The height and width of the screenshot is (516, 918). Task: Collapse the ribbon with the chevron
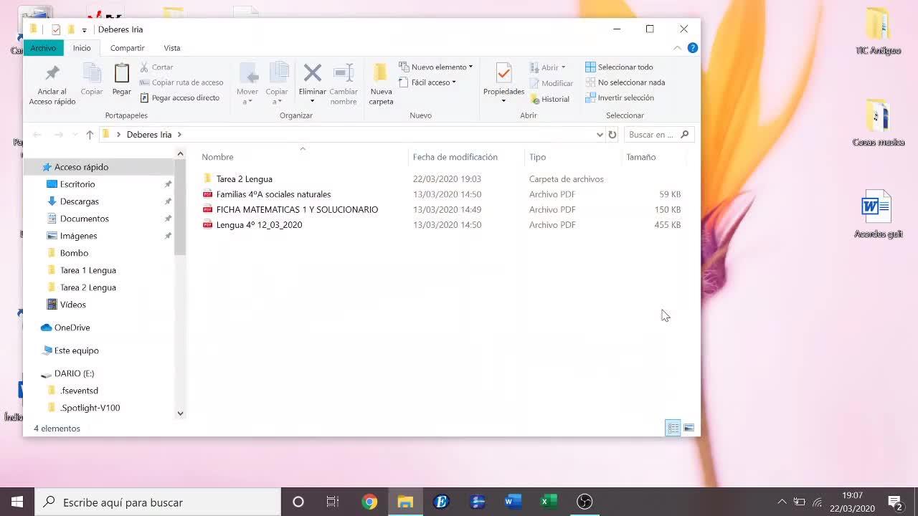click(x=677, y=48)
